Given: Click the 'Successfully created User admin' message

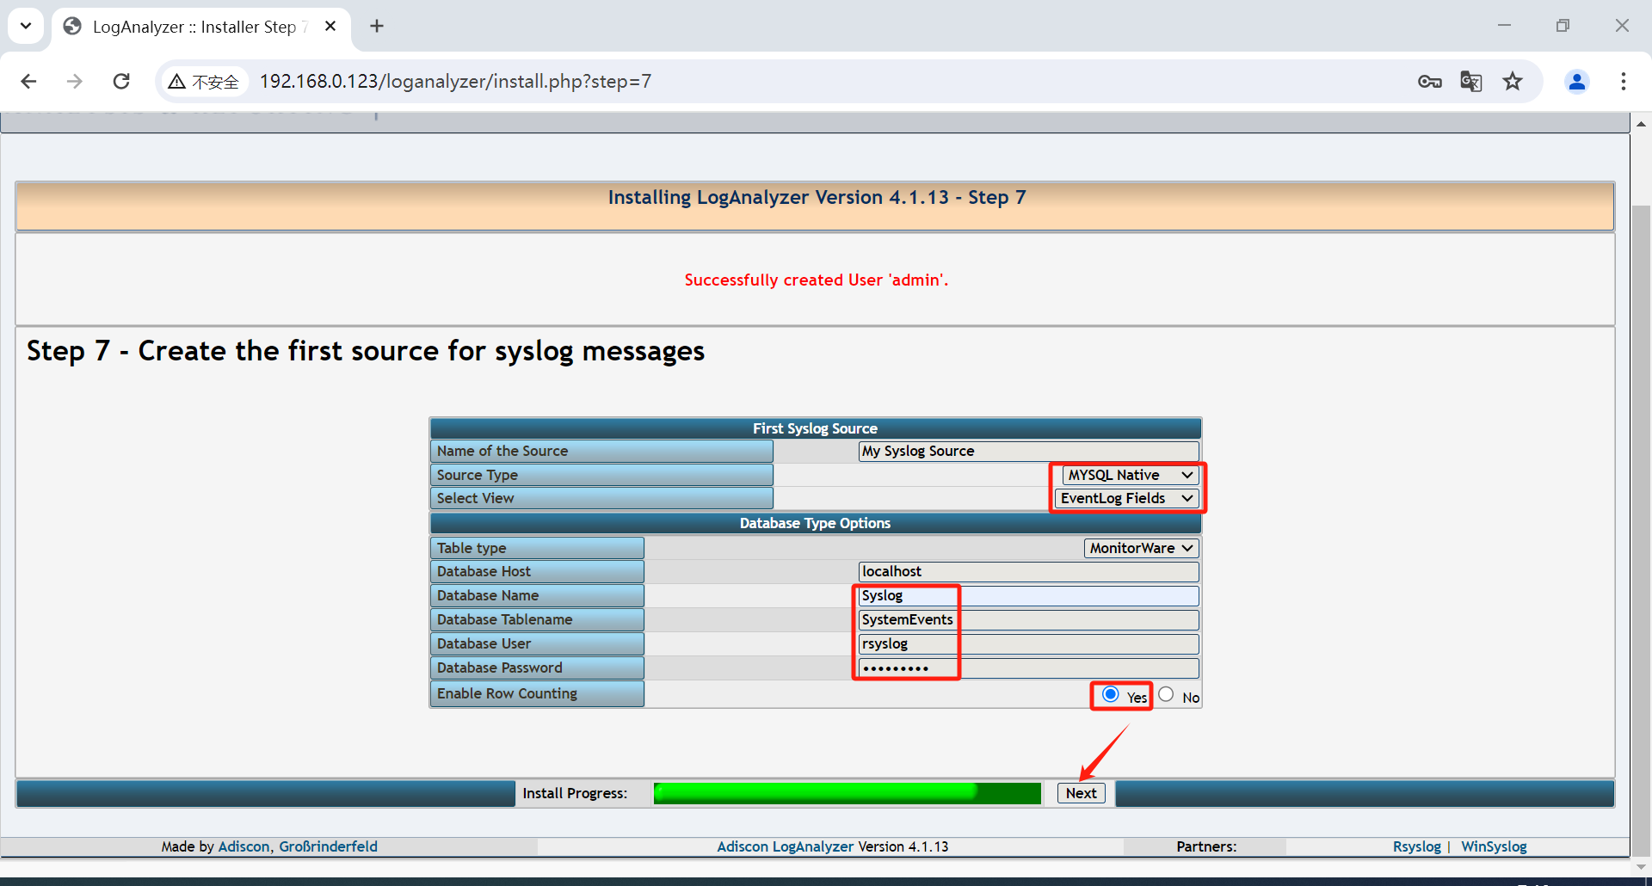Looking at the screenshot, I should [816, 280].
